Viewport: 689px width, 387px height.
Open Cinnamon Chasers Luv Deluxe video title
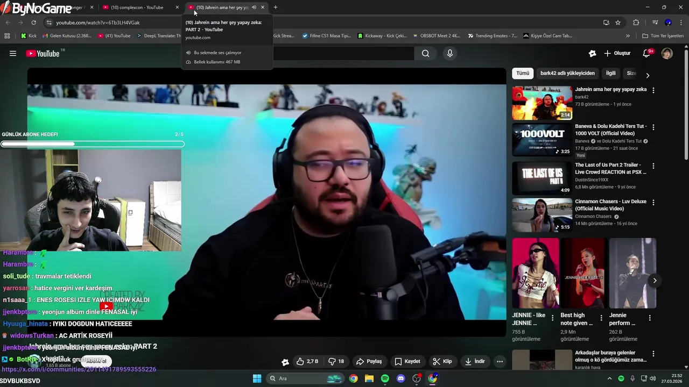click(x=611, y=205)
